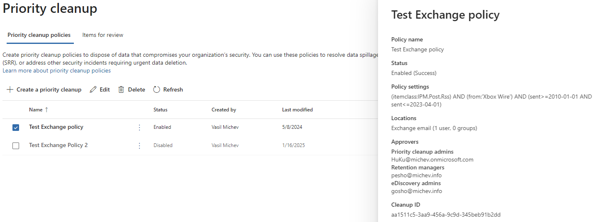Switch to the Items for review tab
597x222 pixels.
point(102,35)
